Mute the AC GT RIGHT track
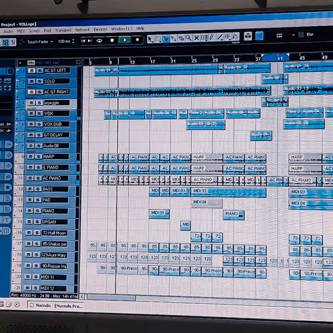 tap(31, 92)
